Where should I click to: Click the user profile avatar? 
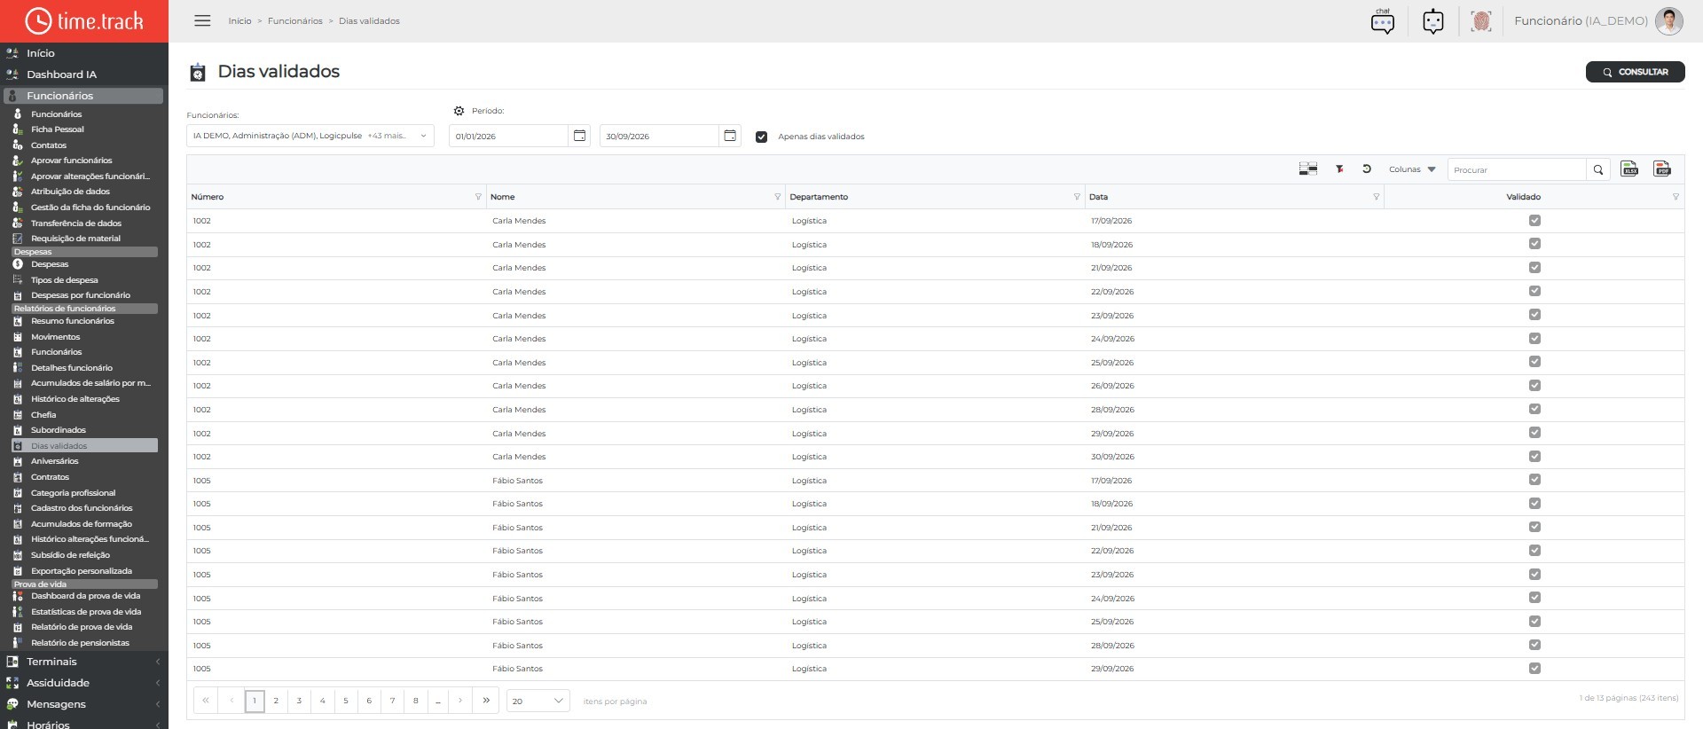pyautogui.click(x=1669, y=21)
